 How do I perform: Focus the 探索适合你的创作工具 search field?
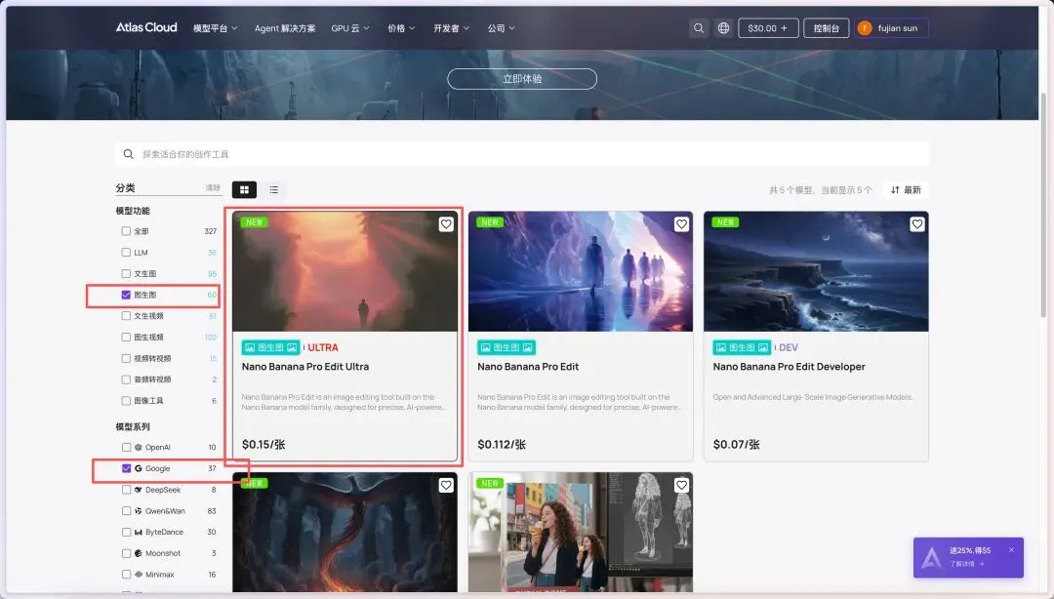521,154
